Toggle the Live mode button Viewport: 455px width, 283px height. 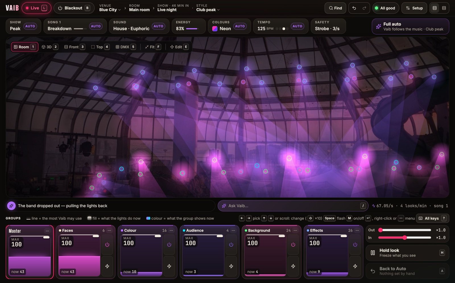tap(36, 8)
